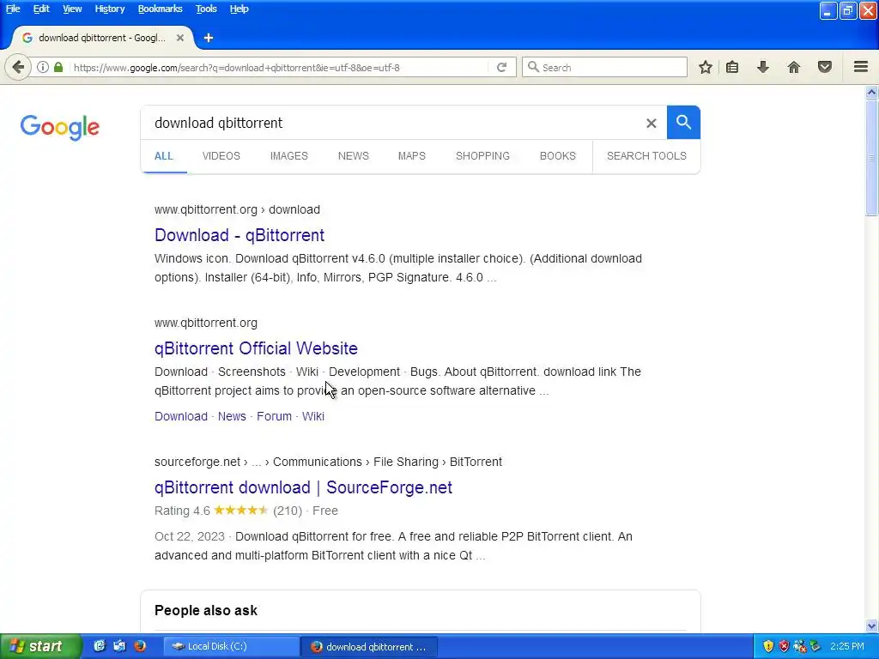Open the File menu
The width and height of the screenshot is (879, 659).
13,9
